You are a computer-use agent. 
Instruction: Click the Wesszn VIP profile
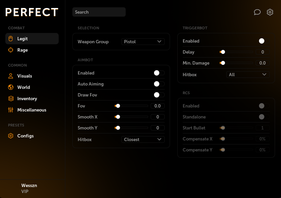click(29, 188)
